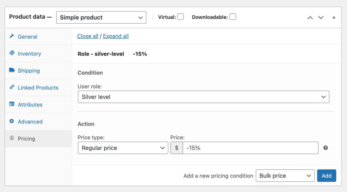
Task: Click the Attributes list icon
Action: 12,104
